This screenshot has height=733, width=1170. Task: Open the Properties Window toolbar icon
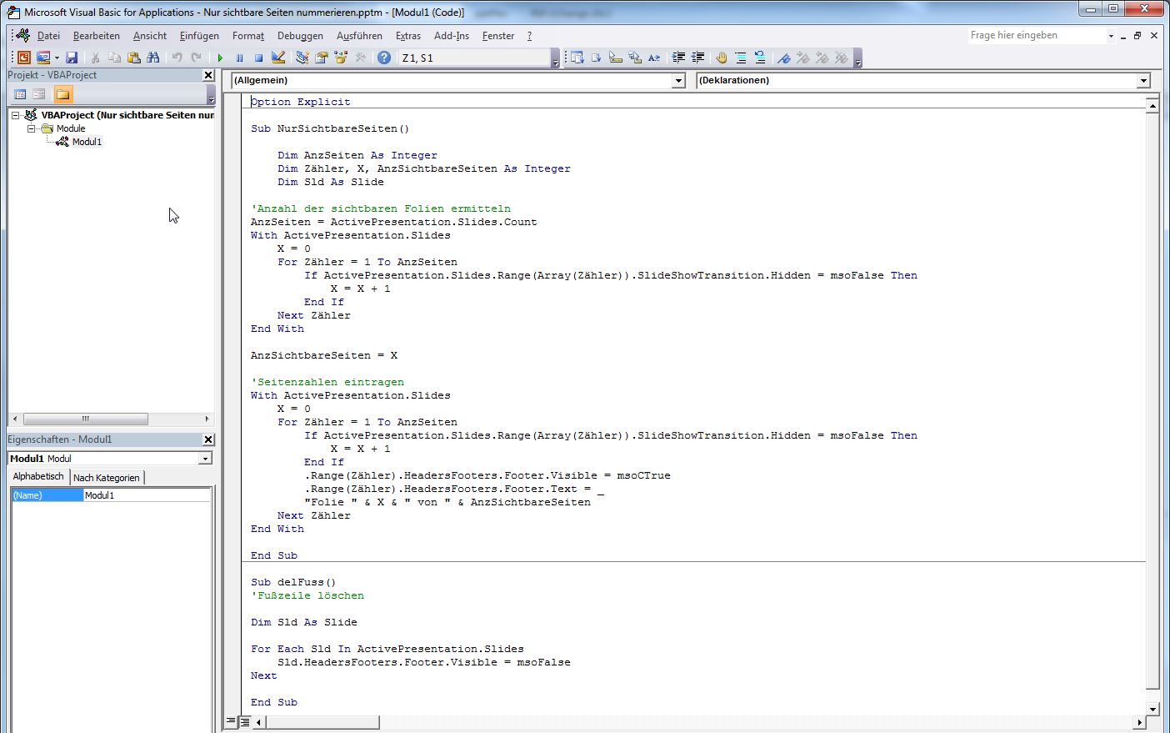tap(321, 58)
